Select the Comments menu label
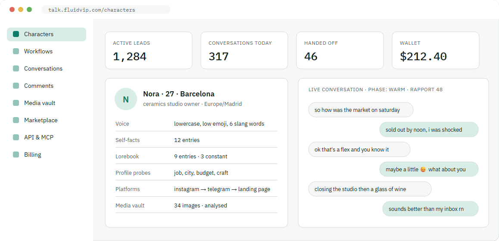The height and width of the screenshot is (241, 499). [39, 86]
